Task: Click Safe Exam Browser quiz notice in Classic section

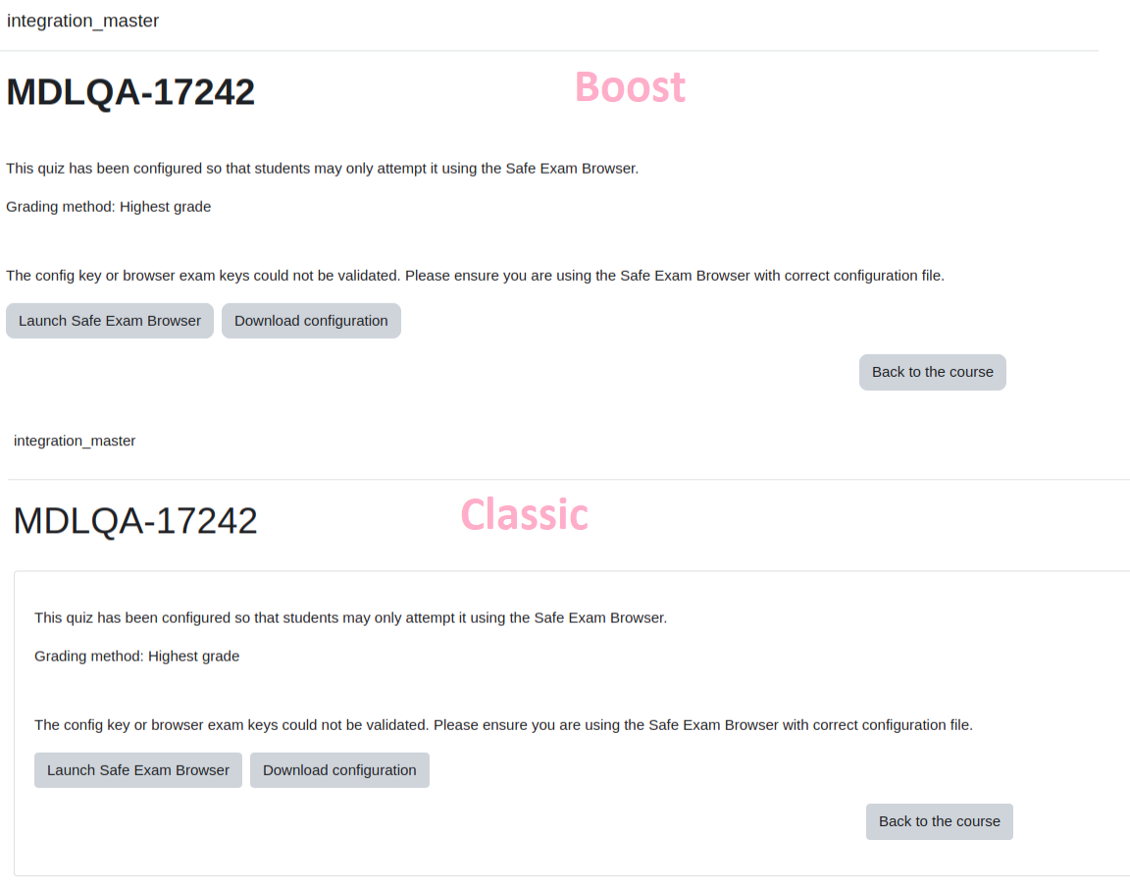Action: pyautogui.click(x=351, y=618)
